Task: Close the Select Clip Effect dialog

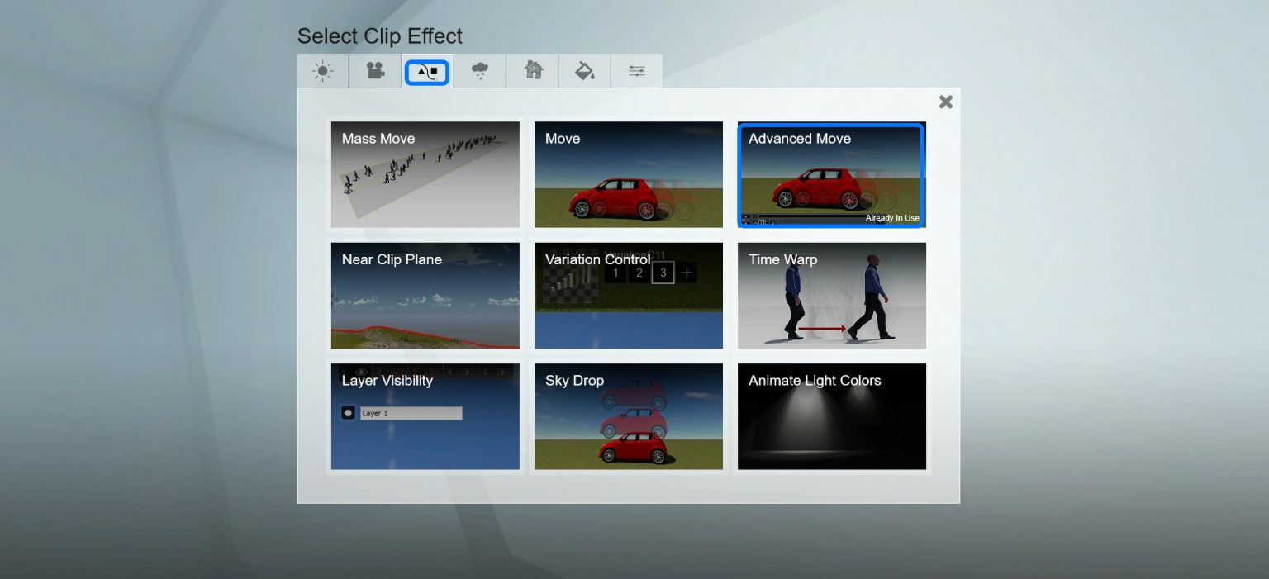Action: pos(945,102)
